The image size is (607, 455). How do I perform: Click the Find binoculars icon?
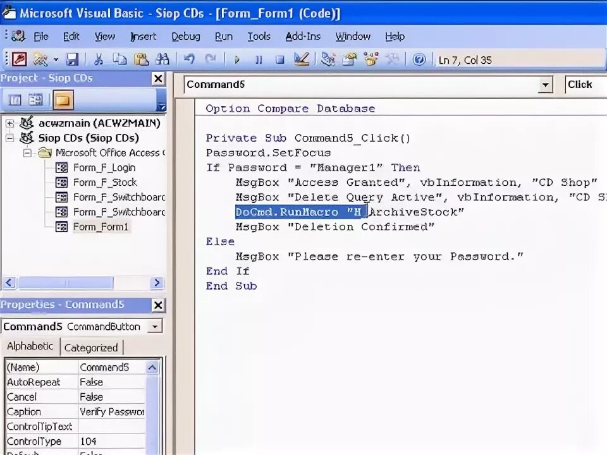point(162,59)
